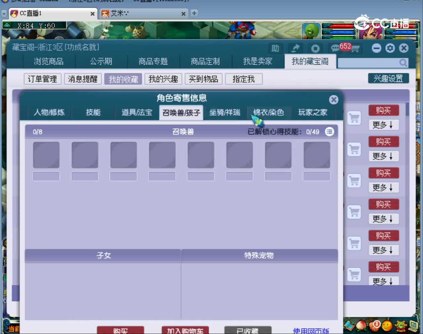Click 我的兴趣 button

(163, 79)
